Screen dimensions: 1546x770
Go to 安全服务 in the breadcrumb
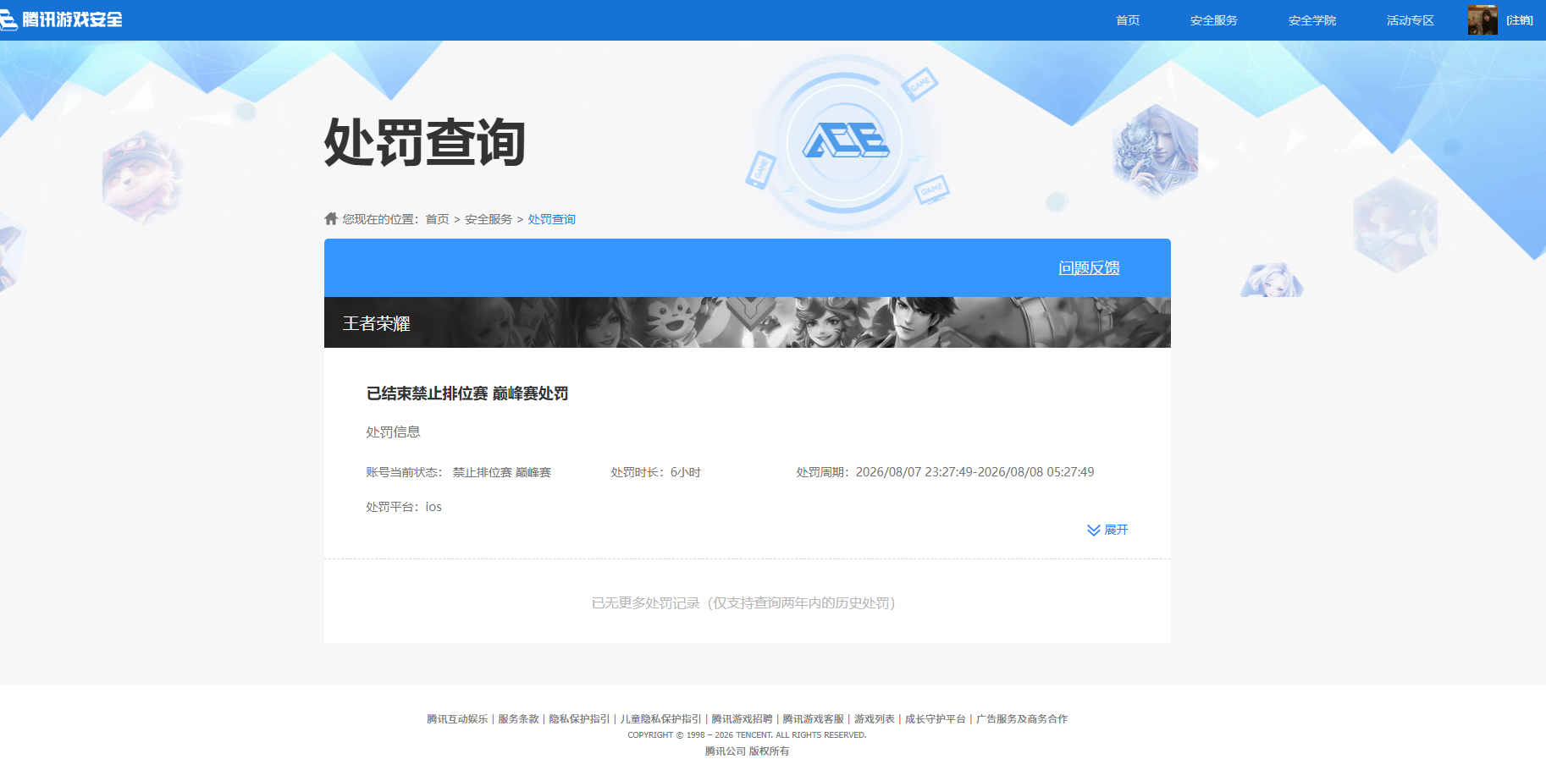[x=489, y=219]
